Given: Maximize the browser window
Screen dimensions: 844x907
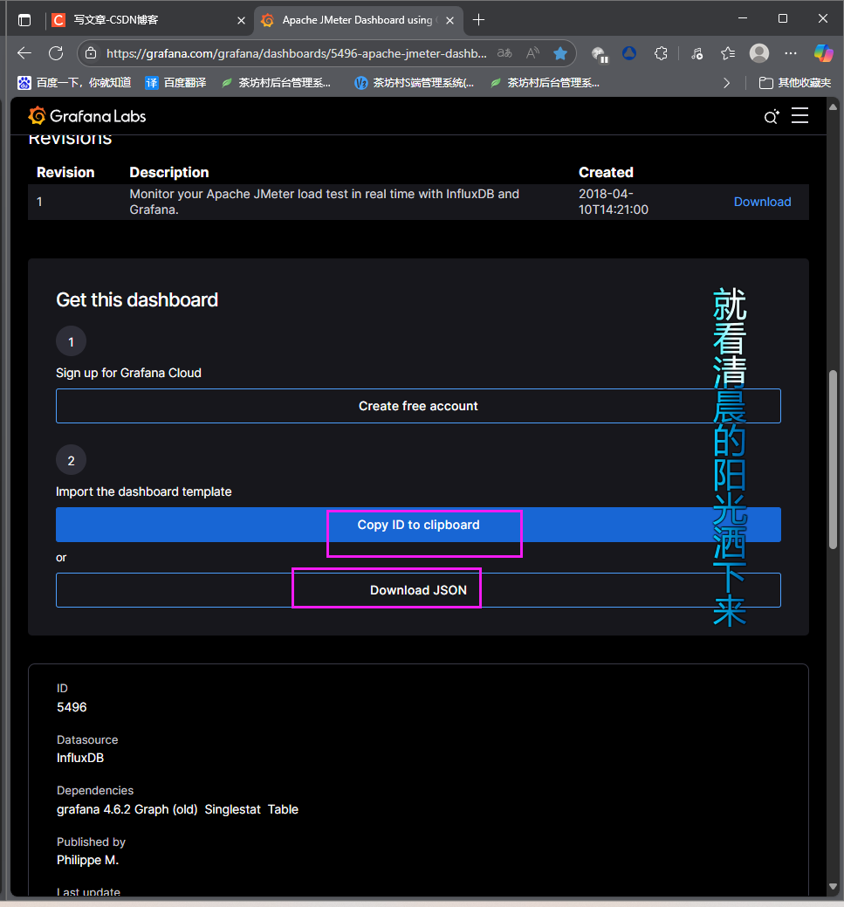Looking at the screenshot, I should tap(783, 18).
